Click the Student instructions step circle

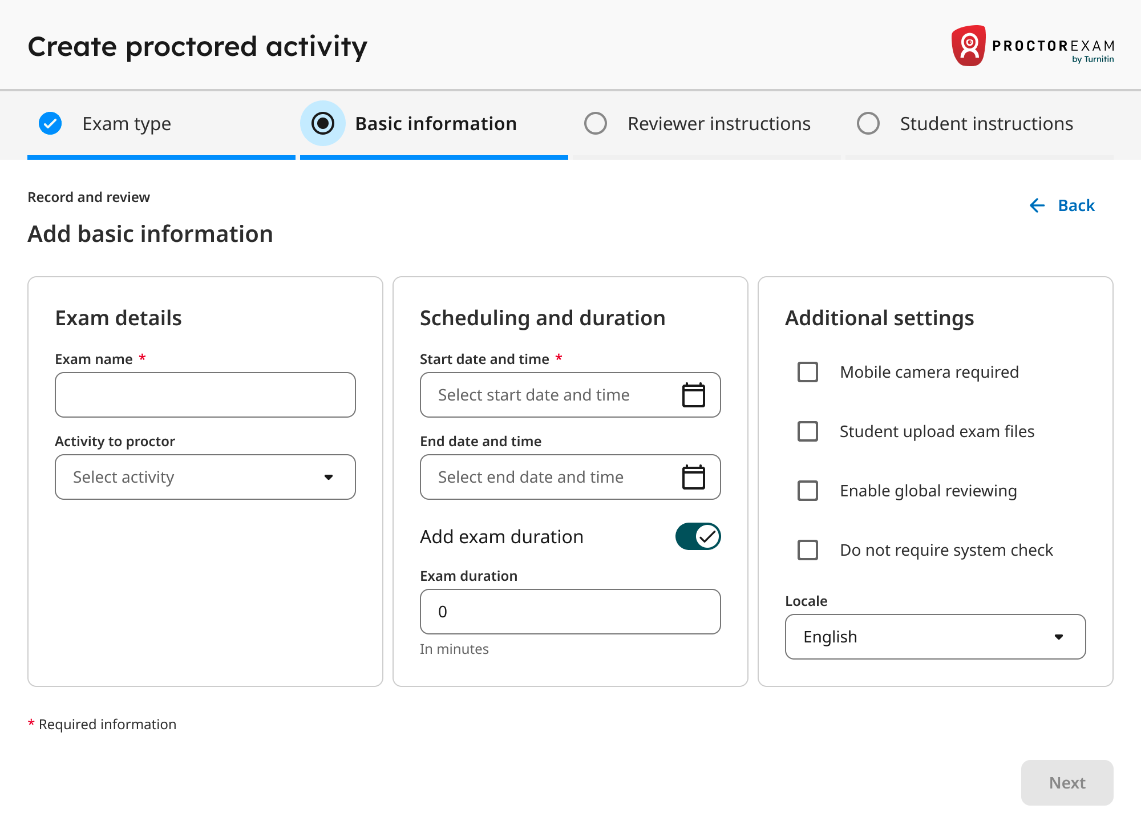[868, 123]
